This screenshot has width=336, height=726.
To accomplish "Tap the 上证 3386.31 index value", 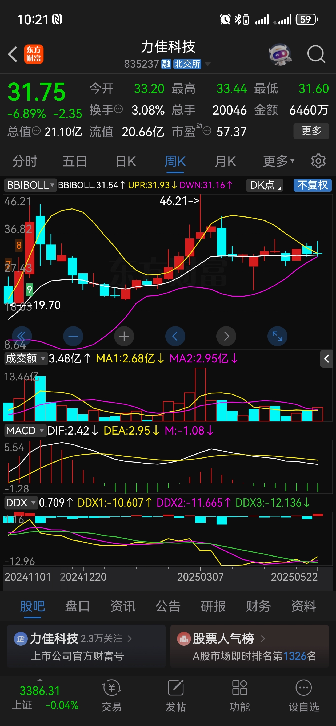I will click(40, 691).
